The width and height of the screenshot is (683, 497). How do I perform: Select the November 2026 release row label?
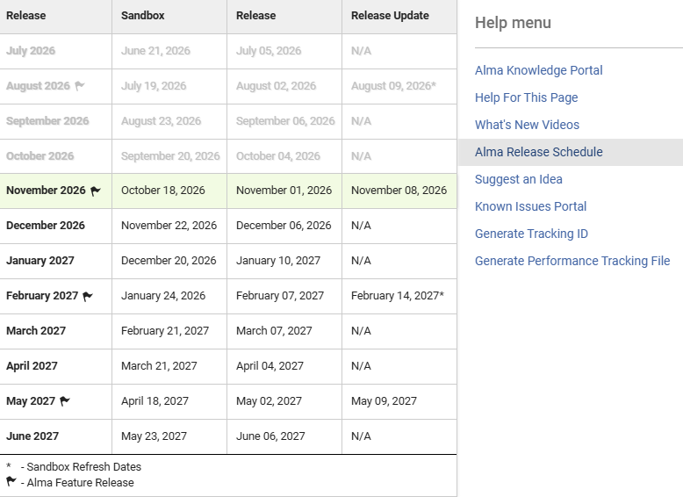click(46, 191)
